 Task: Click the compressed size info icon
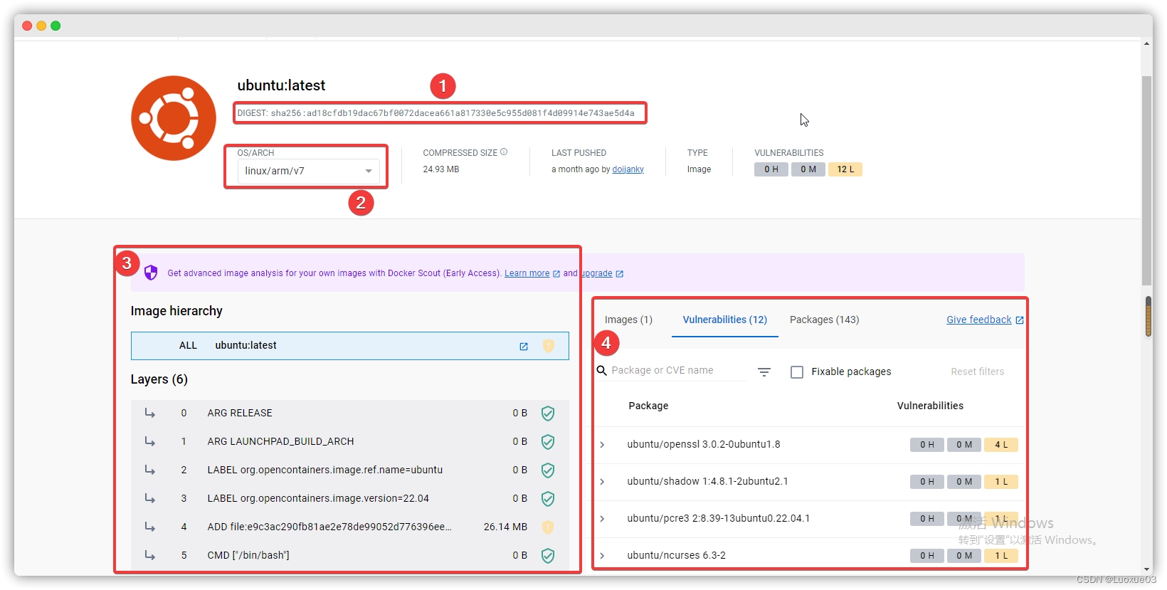click(504, 152)
